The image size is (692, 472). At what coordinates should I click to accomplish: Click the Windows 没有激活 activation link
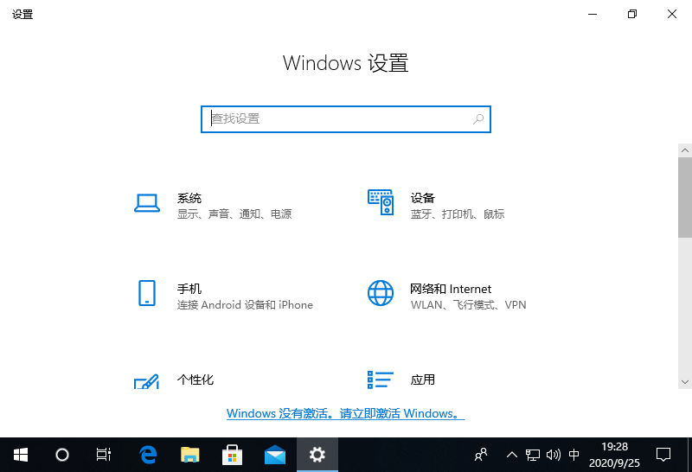[345, 414]
